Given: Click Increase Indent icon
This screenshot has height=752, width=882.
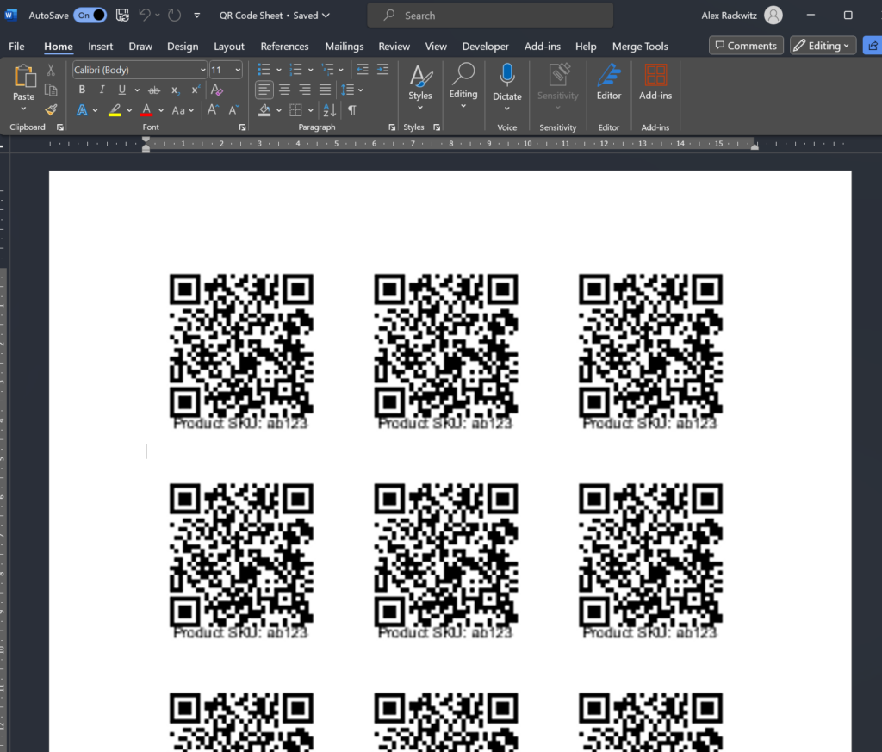Looking at the screenshot, I should pos(383,70).
